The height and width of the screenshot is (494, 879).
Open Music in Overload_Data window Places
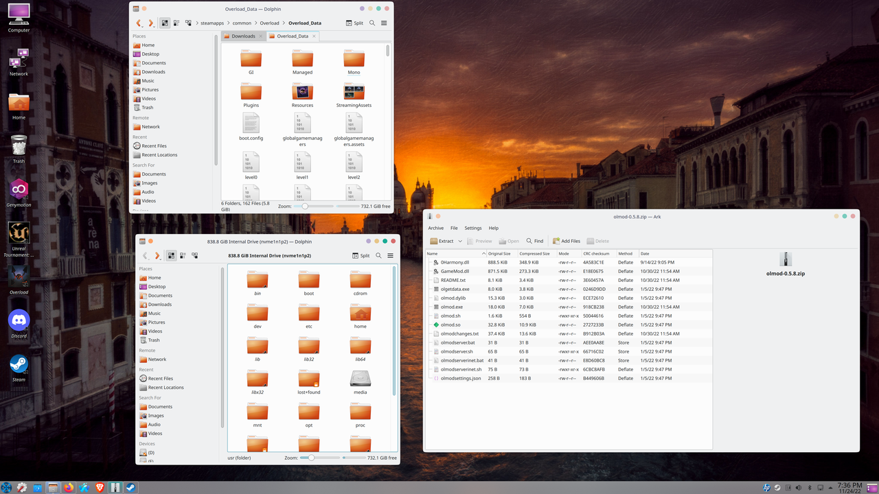click(148, 81)
